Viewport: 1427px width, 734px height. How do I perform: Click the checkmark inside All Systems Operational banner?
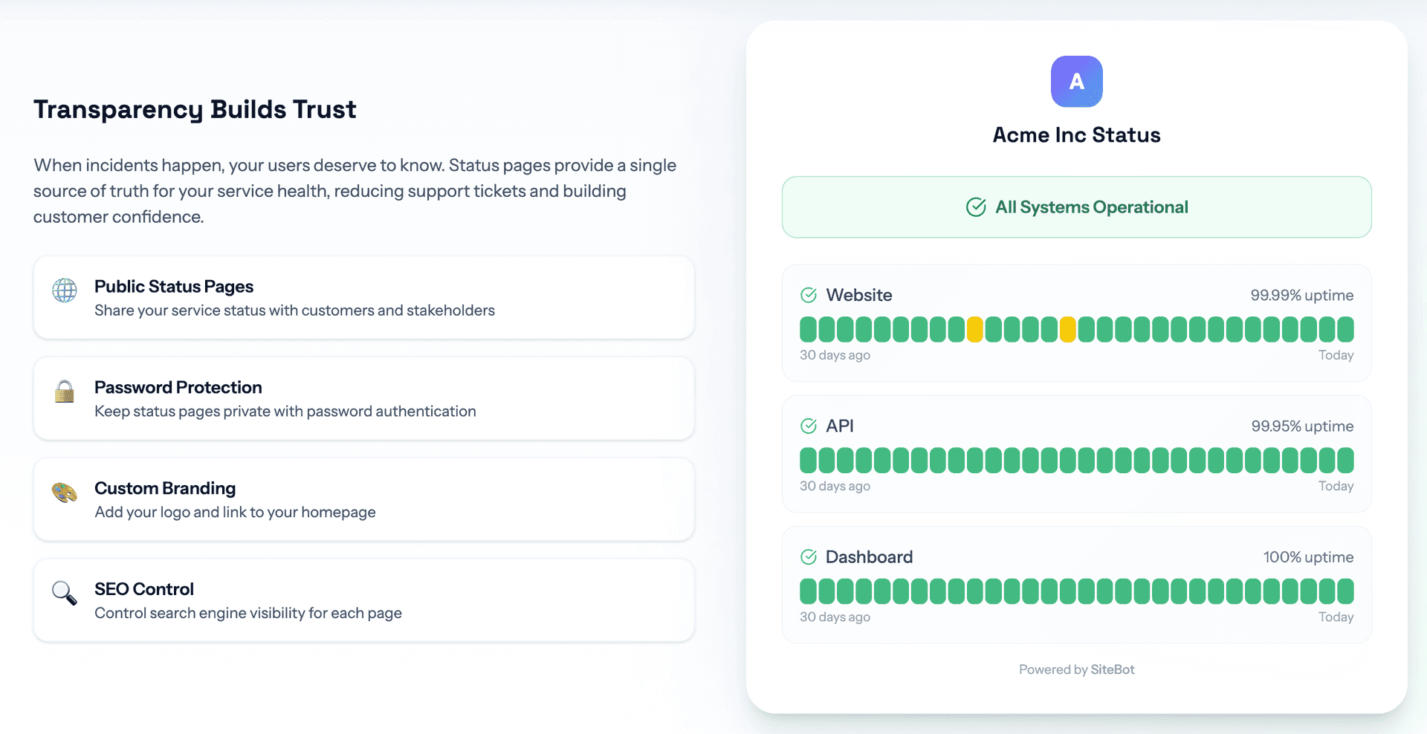pos(976,207)
